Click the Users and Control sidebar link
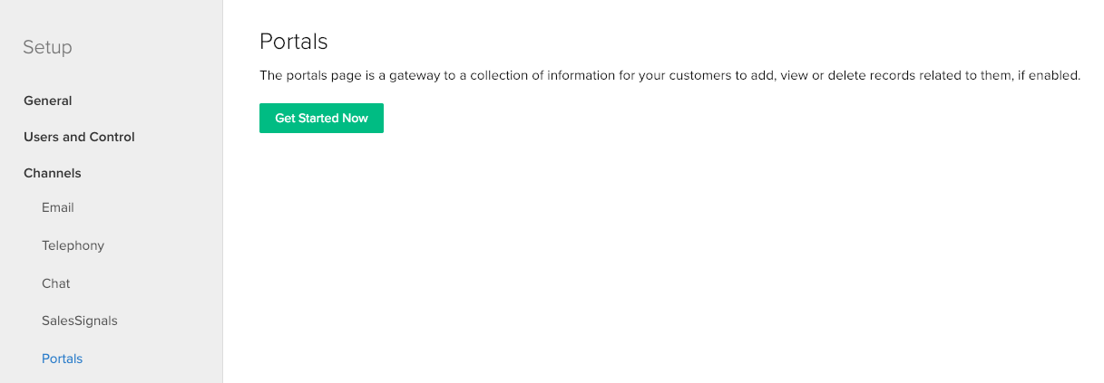This screenshot has width=1104, height=383. pos(79,137)
